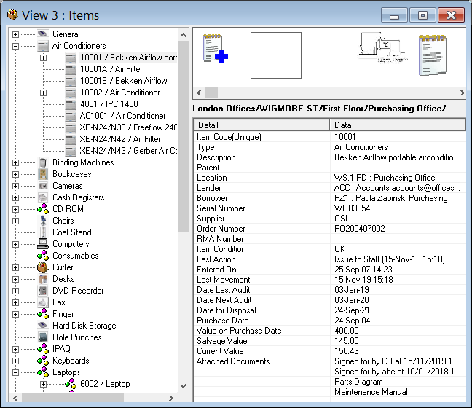
Task: Expand the 10002 / Air Conditioner node
Action: (x=44, y=93)
